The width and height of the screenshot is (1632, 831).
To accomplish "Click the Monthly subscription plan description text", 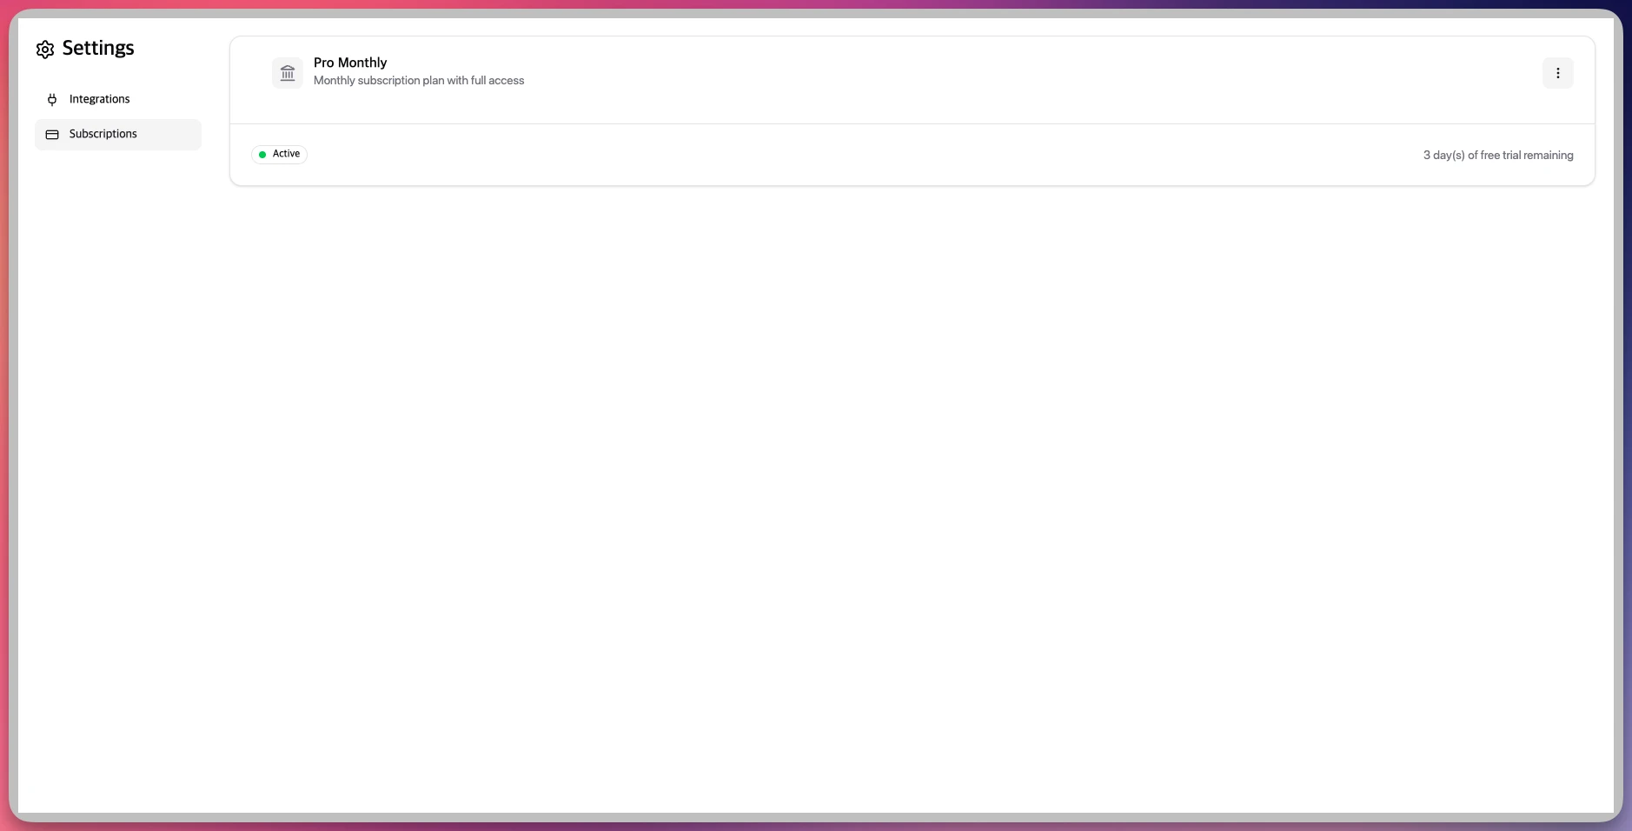I will click(x=419, y=81).
